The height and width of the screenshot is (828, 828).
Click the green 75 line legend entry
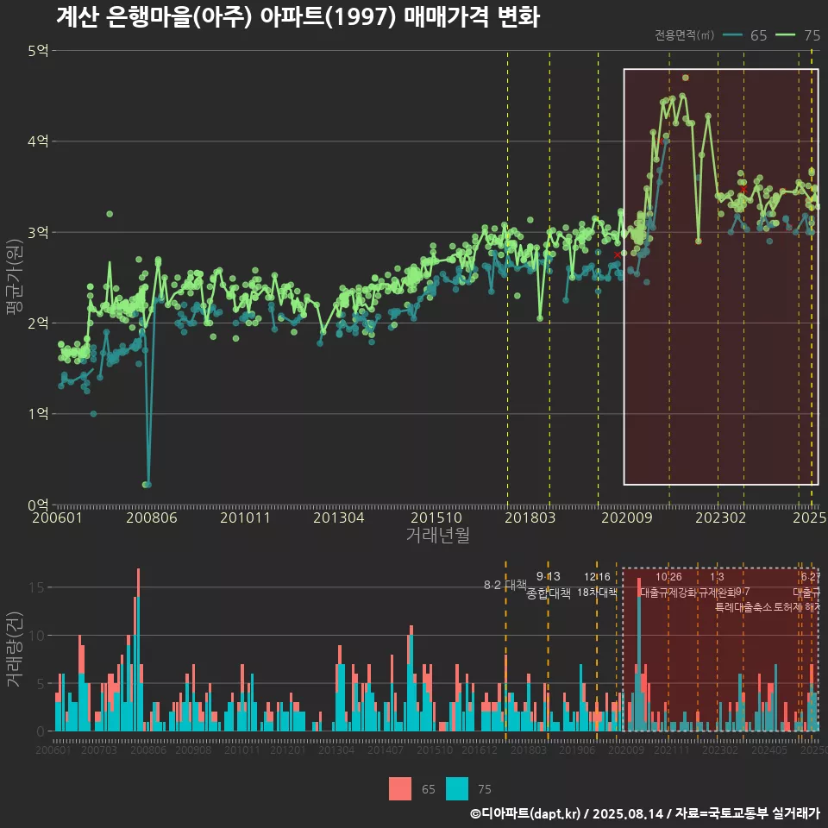[798, 35]
